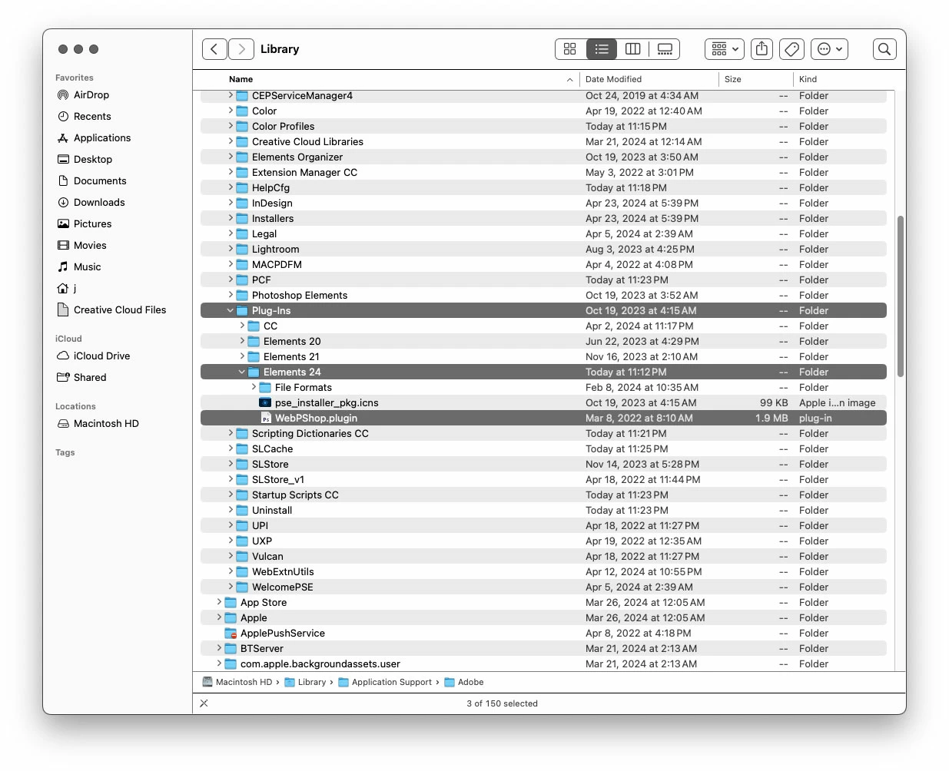Select the BTServer folder row
949x771 pixels.
tap(543, 648)
